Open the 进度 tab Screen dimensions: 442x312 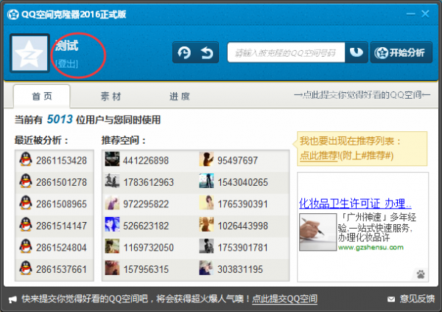point(180,97)
